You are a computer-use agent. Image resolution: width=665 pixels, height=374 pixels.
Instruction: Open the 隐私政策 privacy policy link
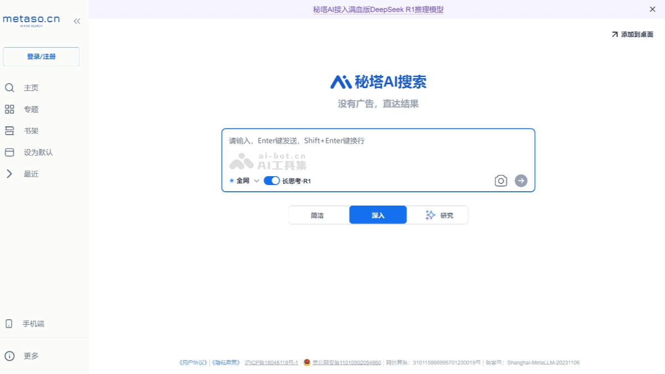[x=226, y=362]
